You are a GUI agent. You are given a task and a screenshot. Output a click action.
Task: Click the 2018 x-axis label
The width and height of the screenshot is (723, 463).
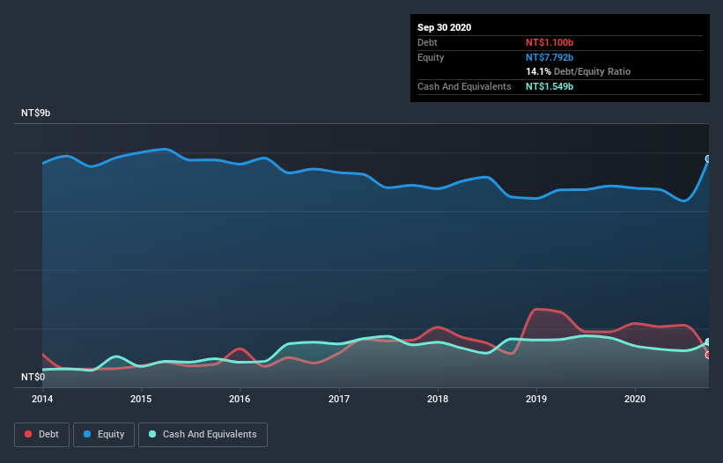pyautogui.click(x=438, y=399)
